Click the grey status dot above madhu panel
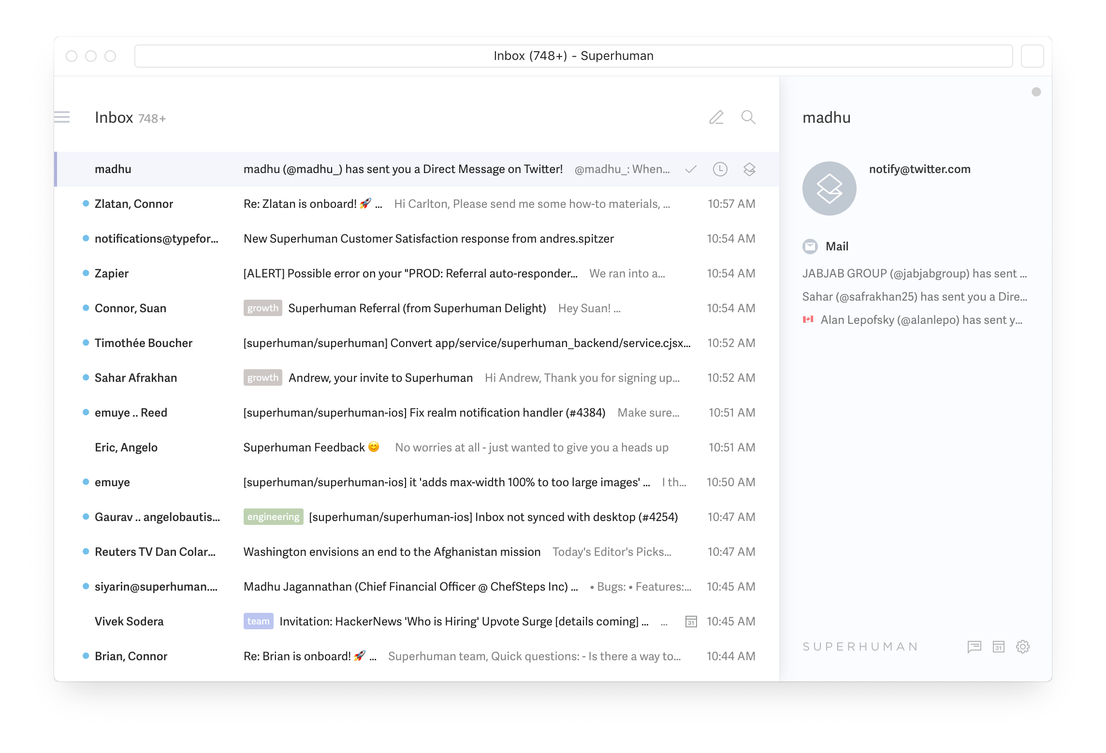1106x753 pixels. click(1036, 92)
